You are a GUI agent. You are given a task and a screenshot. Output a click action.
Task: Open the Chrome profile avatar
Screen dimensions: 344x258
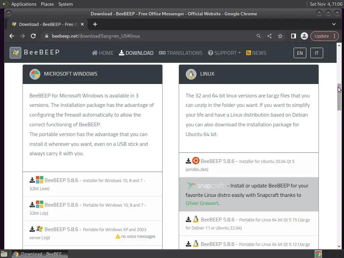[304, 36]
